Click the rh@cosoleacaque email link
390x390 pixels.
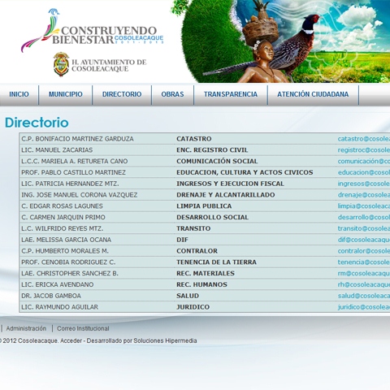pyautogui.click(x=364, y=284)
